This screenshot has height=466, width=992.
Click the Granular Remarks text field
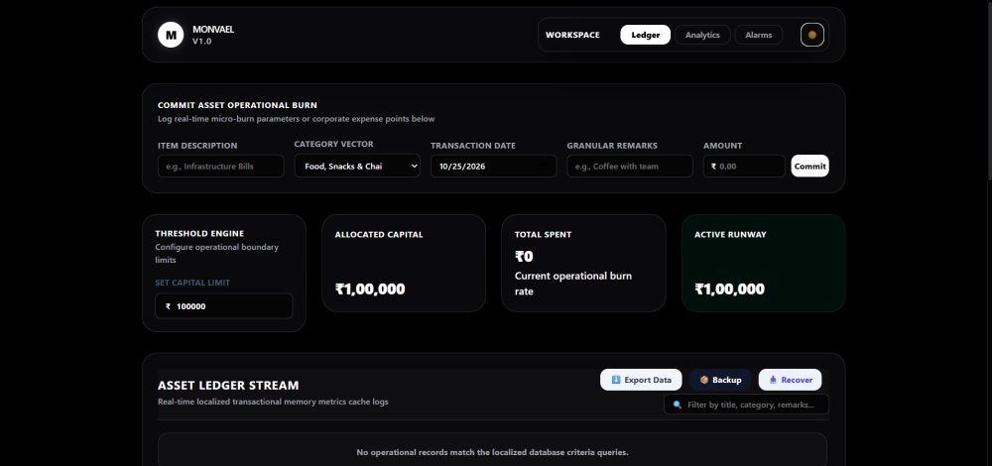(x=630, y=167)
